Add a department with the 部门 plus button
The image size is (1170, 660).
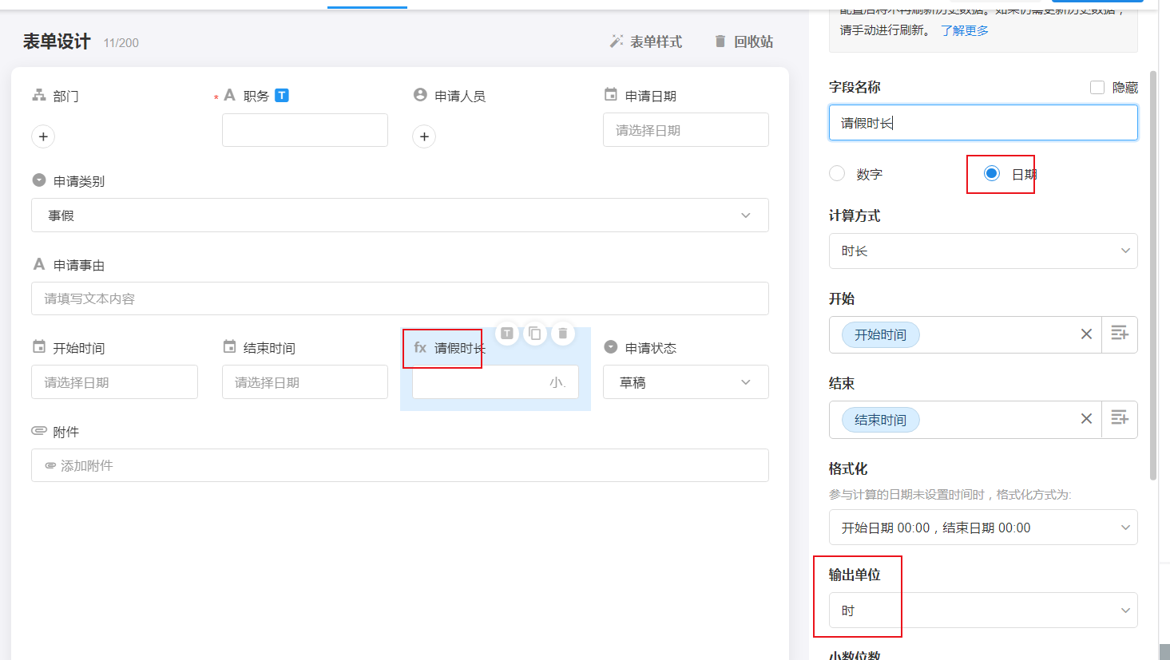click(43, 136)
